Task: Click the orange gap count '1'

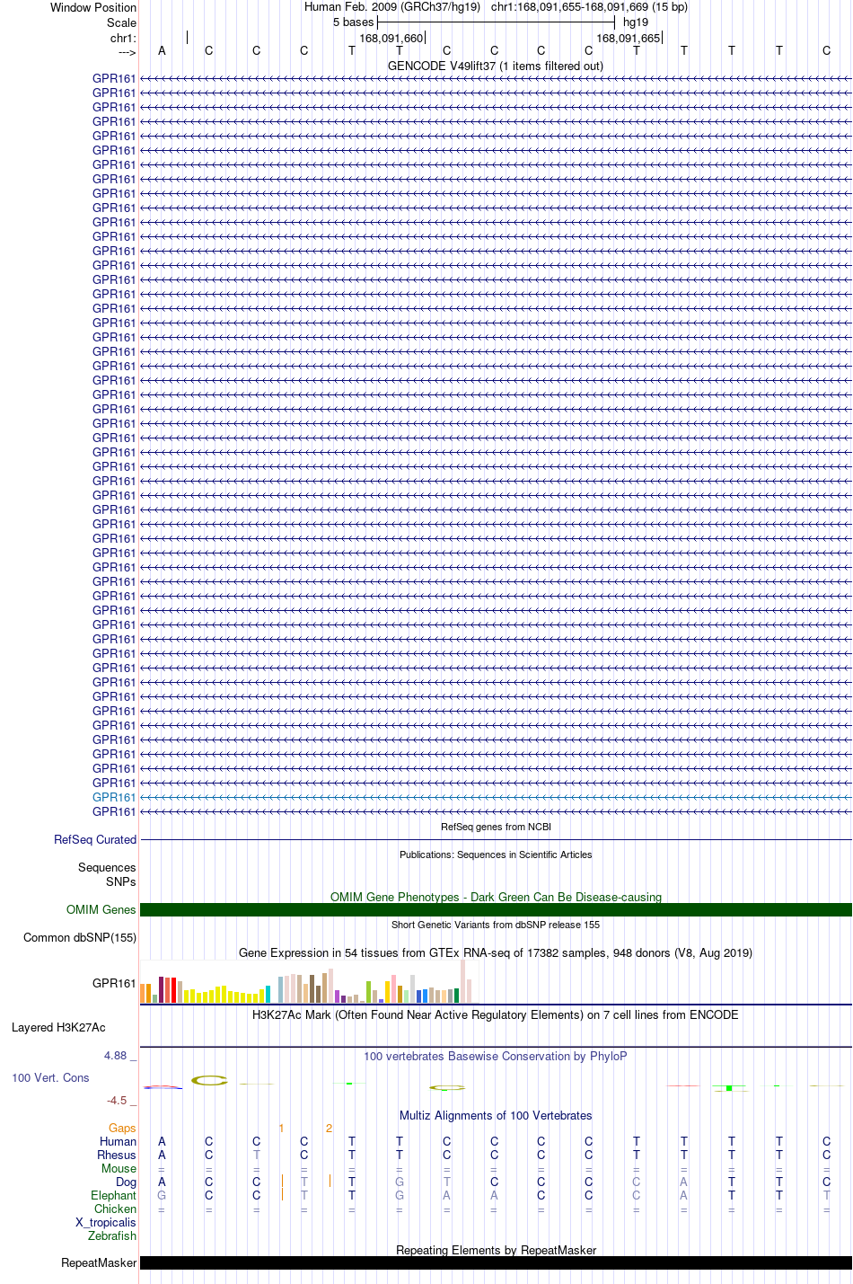Action: 281,1128
